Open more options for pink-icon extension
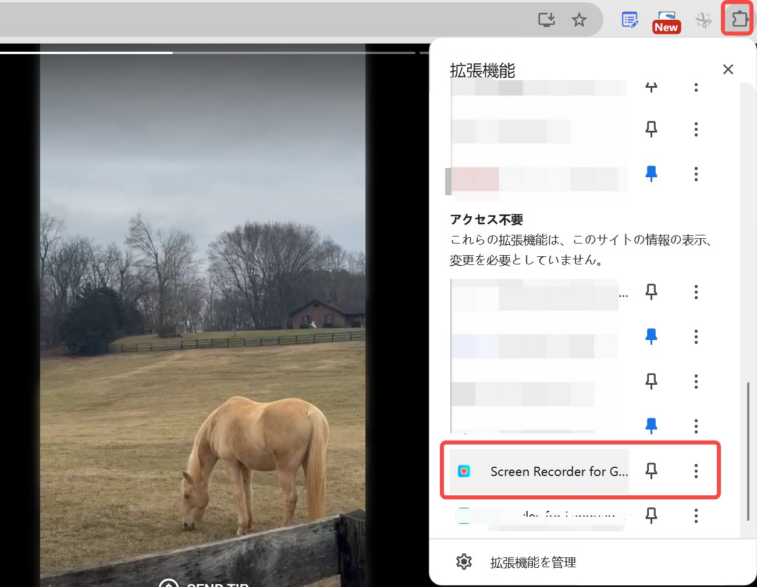757x587 pixels. pyautogui.click(x=696, y=174)
